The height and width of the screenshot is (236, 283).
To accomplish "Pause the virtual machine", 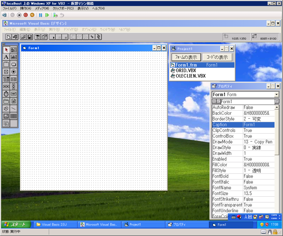I will (40, 15).
